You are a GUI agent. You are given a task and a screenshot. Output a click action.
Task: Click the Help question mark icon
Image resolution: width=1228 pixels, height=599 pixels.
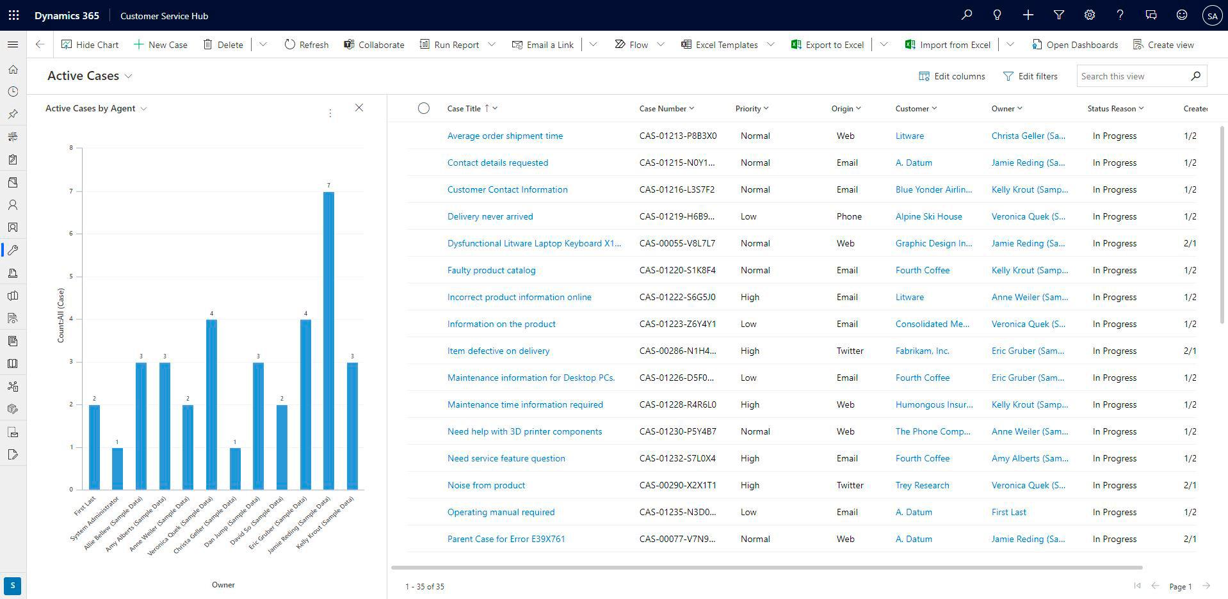[1120, 15]
